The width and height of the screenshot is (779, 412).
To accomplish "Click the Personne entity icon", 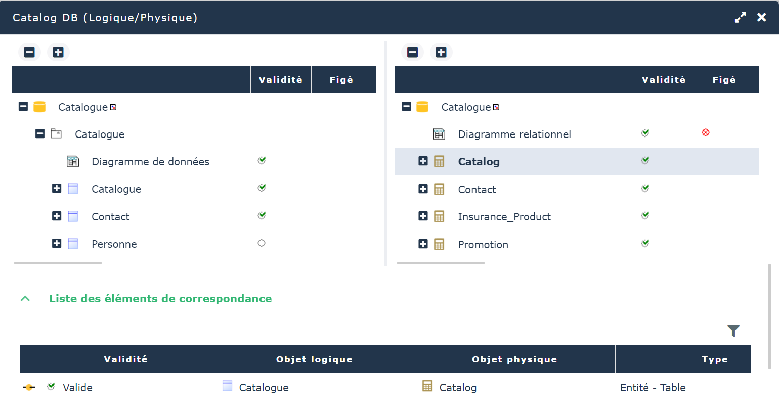I will pyautogui.click(x=73, y=244).
